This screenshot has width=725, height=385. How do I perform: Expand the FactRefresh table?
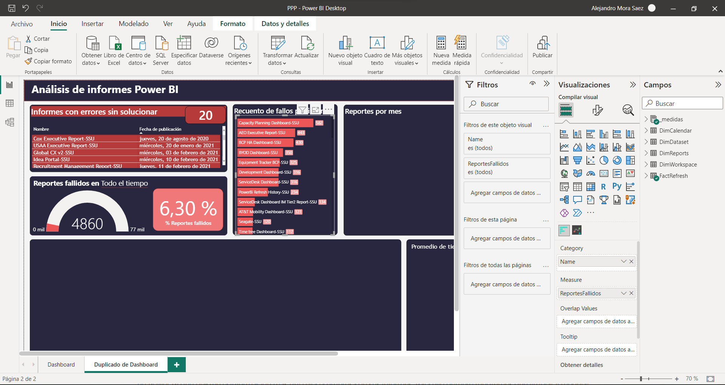click(646, 176)
